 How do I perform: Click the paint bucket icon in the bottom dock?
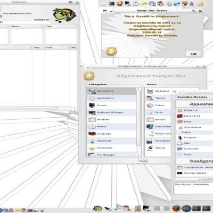point(127,208)
